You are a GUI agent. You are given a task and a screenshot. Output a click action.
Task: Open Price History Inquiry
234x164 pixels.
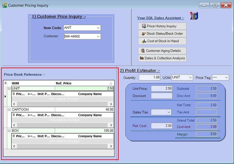pos(162,26)
